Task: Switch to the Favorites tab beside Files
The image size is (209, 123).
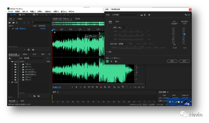Action: point(20,19)
